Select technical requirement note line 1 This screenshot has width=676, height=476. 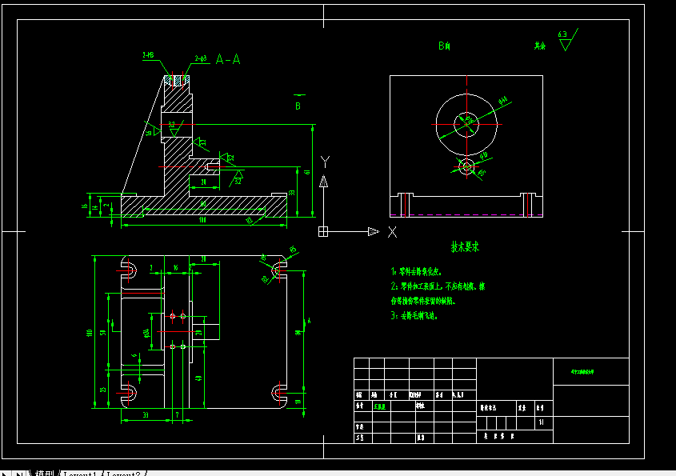click(x=416, y=272)
